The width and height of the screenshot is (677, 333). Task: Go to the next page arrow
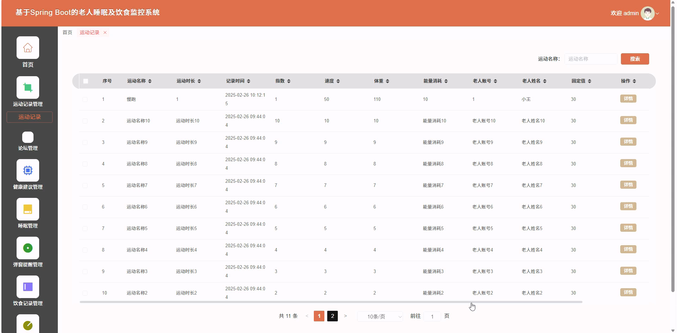pos(345,316)
